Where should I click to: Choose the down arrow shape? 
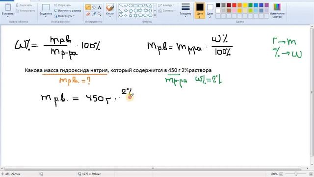click(x=121, y=15)
